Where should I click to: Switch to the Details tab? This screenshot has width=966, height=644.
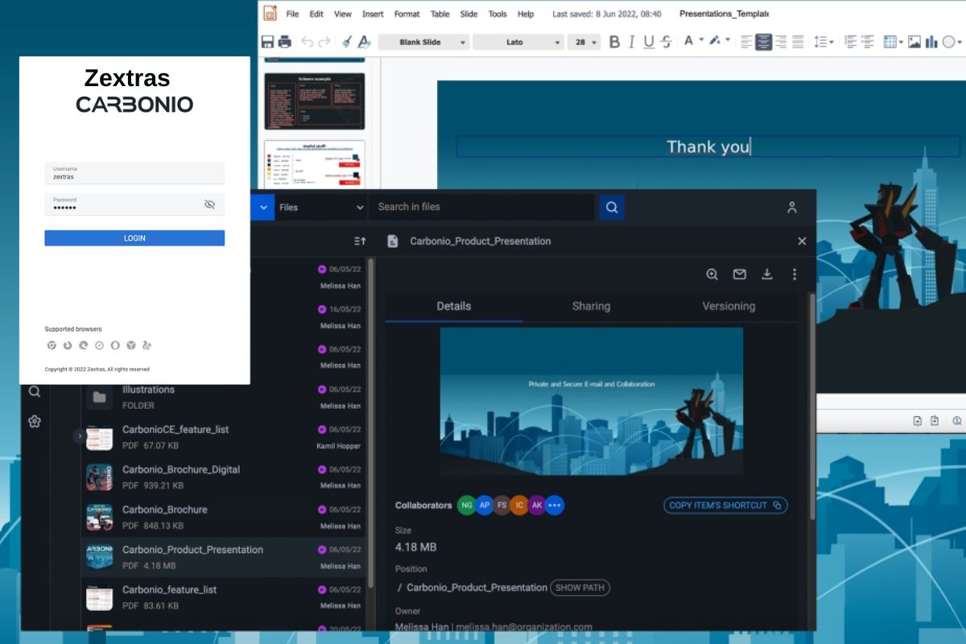coord(454,306)
